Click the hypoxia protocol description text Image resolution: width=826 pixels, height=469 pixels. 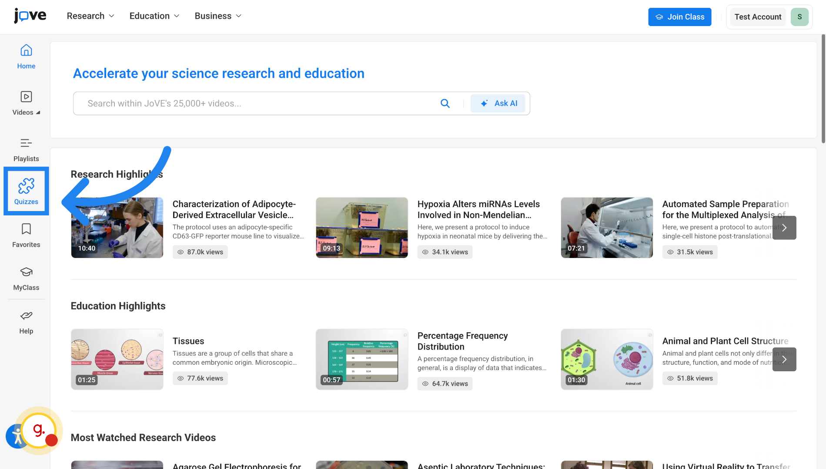[x=482, y=231]
